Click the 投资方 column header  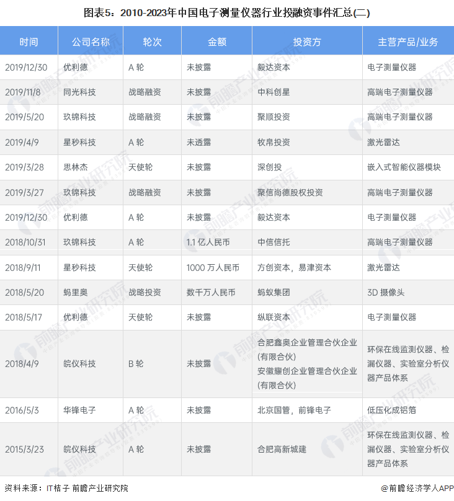307,42
